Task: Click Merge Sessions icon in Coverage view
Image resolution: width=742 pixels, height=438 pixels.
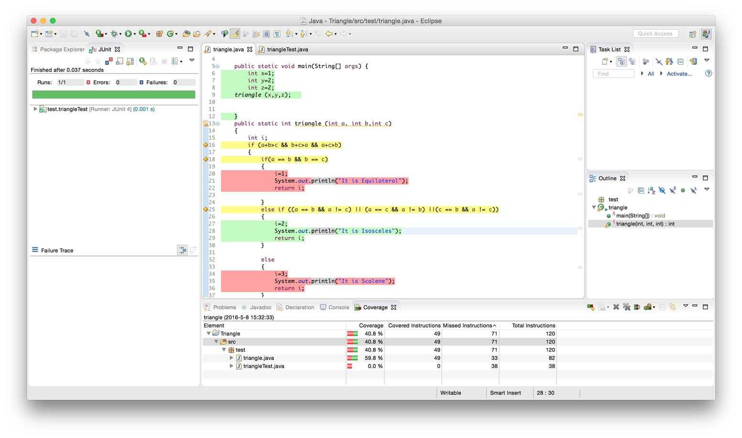Action: tap(636, 307)
